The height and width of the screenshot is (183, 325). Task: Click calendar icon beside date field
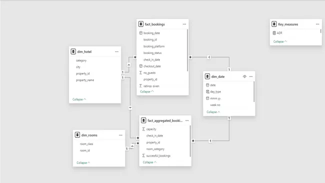pyautogui.click(x=207, y=85)
